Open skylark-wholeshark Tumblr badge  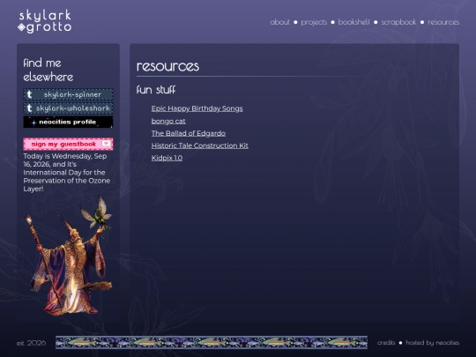[x=68, y=108]
